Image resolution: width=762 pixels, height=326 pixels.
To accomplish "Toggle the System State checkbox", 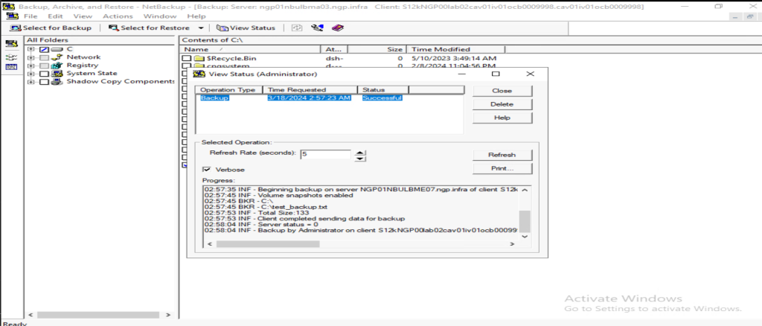I will [x=44, y=74].
